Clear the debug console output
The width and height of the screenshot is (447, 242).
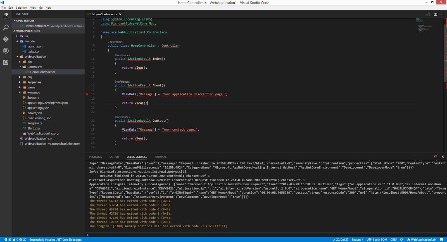[x=436, y=157]
